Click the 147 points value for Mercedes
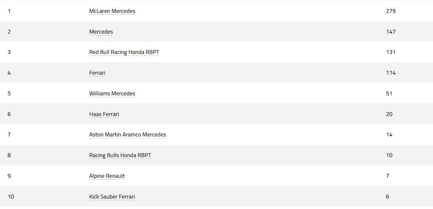 391,32
